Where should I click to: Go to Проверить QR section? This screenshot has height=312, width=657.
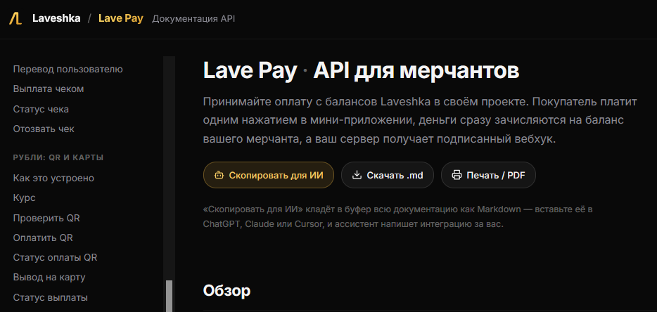point(46,219)
